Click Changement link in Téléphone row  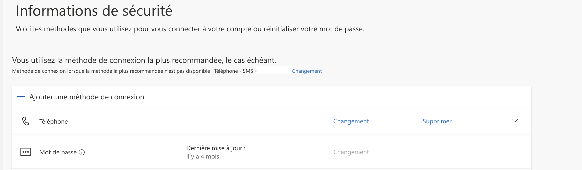tap(351, 121)
